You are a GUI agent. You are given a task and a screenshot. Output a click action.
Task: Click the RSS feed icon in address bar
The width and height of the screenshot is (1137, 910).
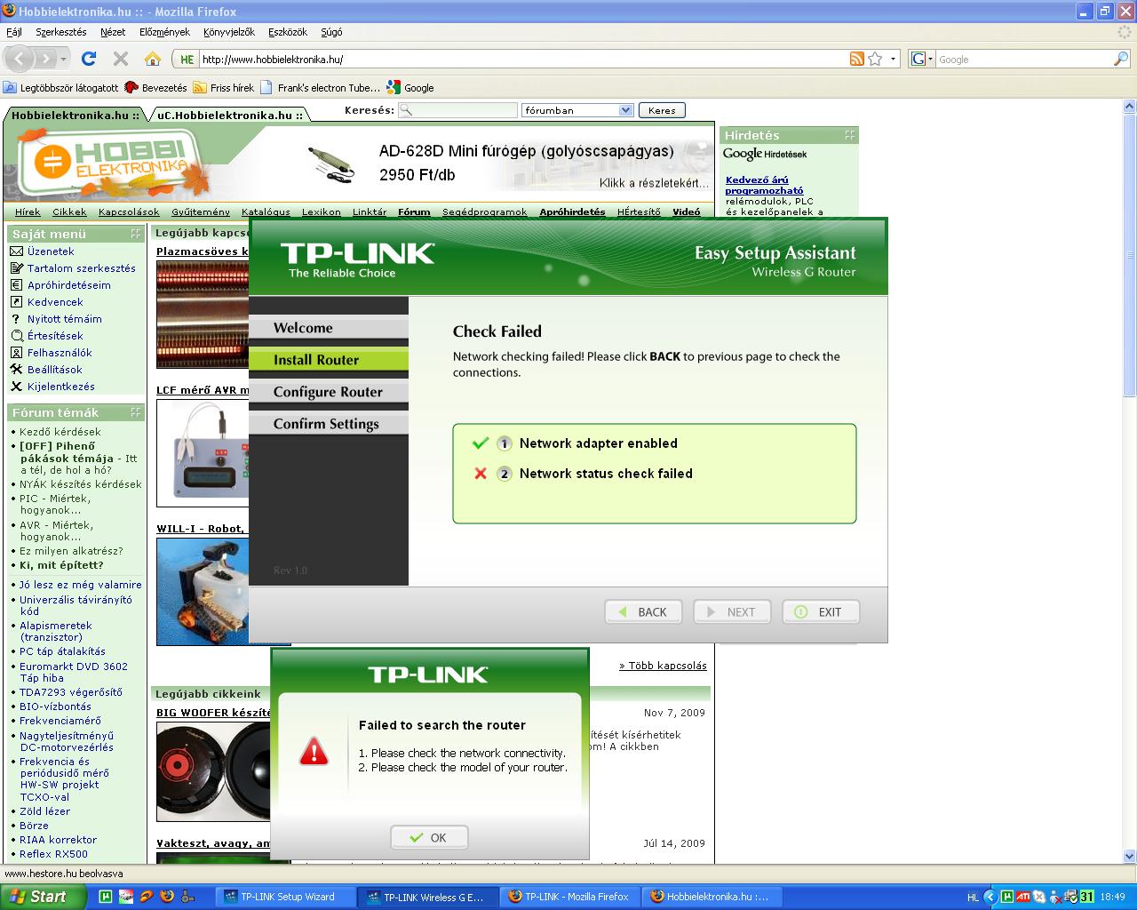(857, 59)
